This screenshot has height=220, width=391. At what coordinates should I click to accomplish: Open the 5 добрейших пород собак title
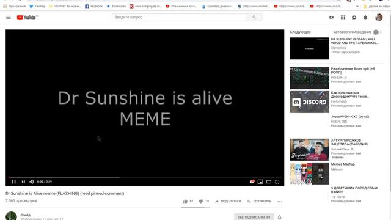pyautogui.click(x=354, y=190)
